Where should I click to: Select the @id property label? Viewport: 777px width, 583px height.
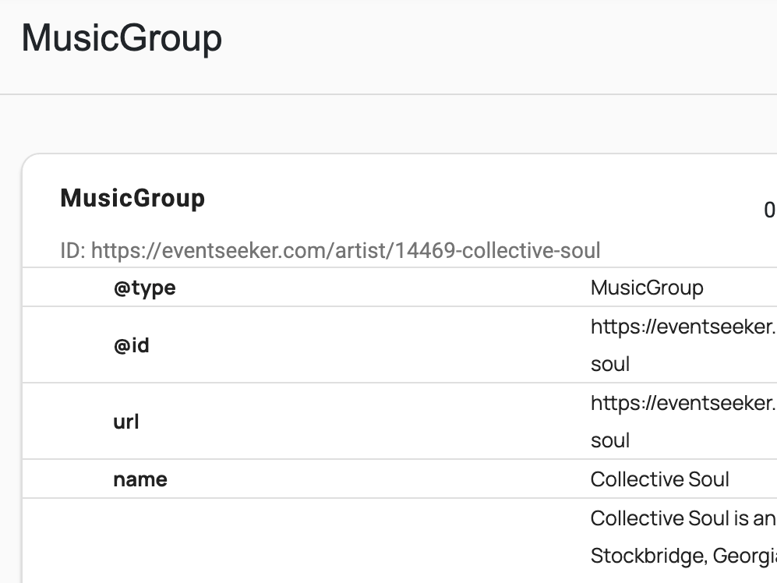pyautogui.click(x=131, y=344)
